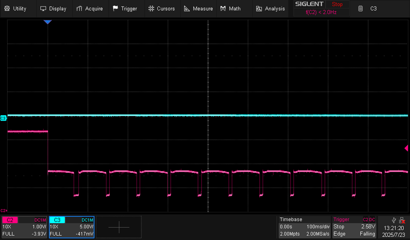Click the Analysis icon
Image resolution: width=410 pixels, height=240 pixels.
(259, 9)
